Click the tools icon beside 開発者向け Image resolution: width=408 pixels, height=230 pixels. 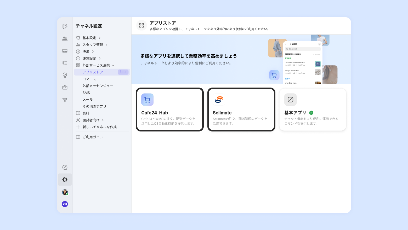(78, 120)
